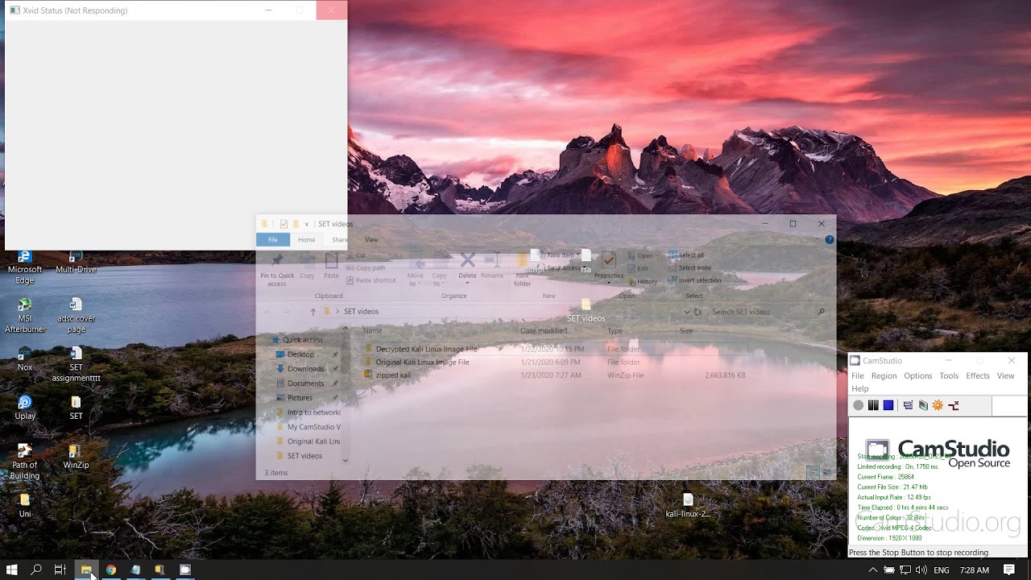Open the Action Center notifications icon

1009,570
